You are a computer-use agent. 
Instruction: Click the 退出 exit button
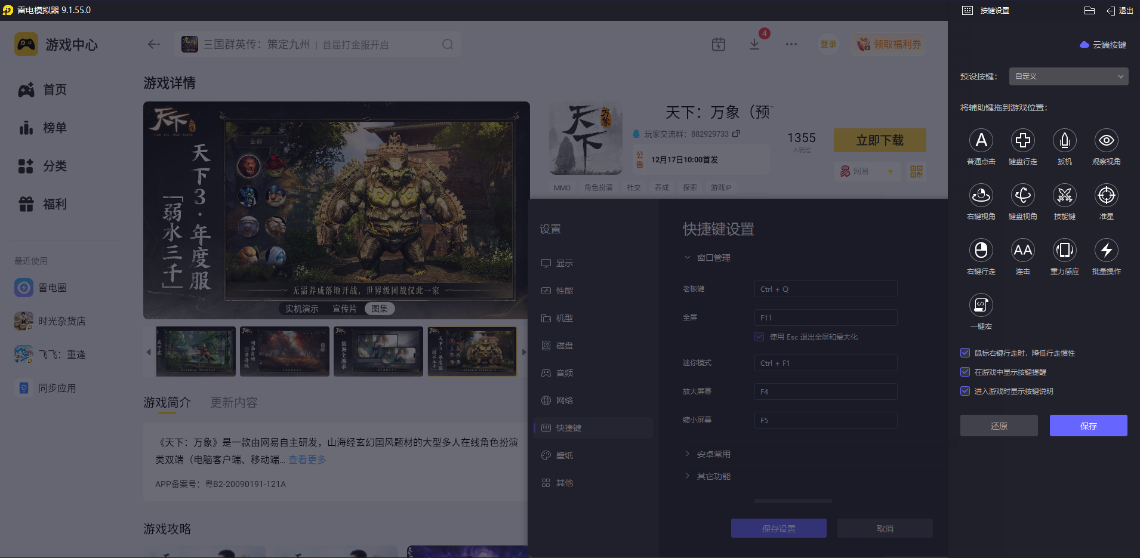pos(1120,11)
